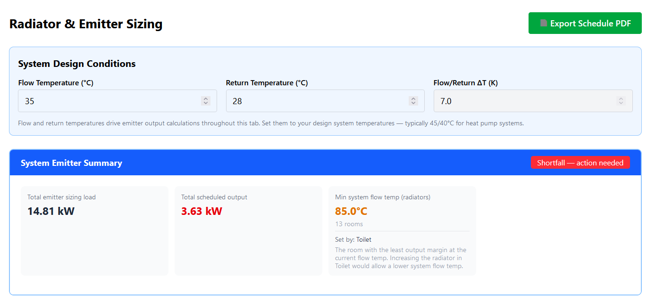The height and width of the screenshot is (303, 647).
Task: Click the Export Schedule PDF button
Action: click(585, 24)
